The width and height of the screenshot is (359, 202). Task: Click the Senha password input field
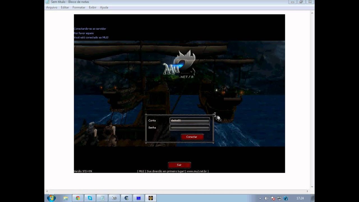point(190,128)
